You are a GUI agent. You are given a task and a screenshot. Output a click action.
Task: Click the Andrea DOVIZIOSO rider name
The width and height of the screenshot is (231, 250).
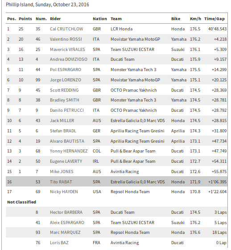[x=69, y=59]
